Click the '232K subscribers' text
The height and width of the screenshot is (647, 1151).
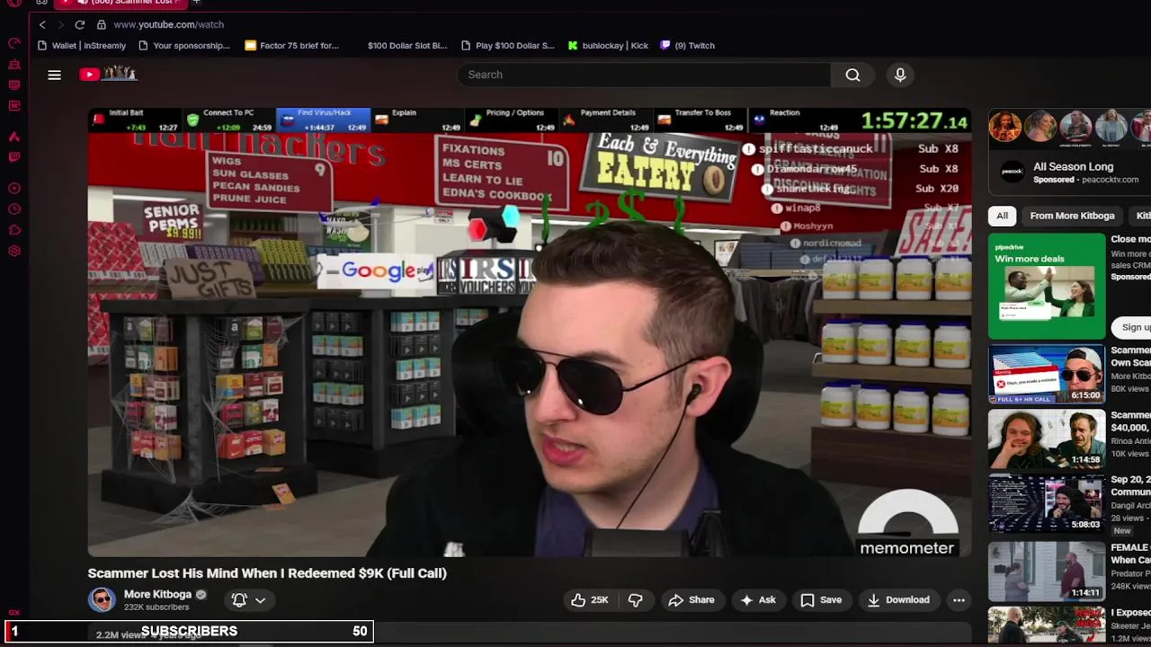pos(156,607)
